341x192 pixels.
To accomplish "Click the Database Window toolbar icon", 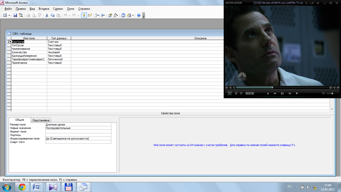I will pos(123,15).
